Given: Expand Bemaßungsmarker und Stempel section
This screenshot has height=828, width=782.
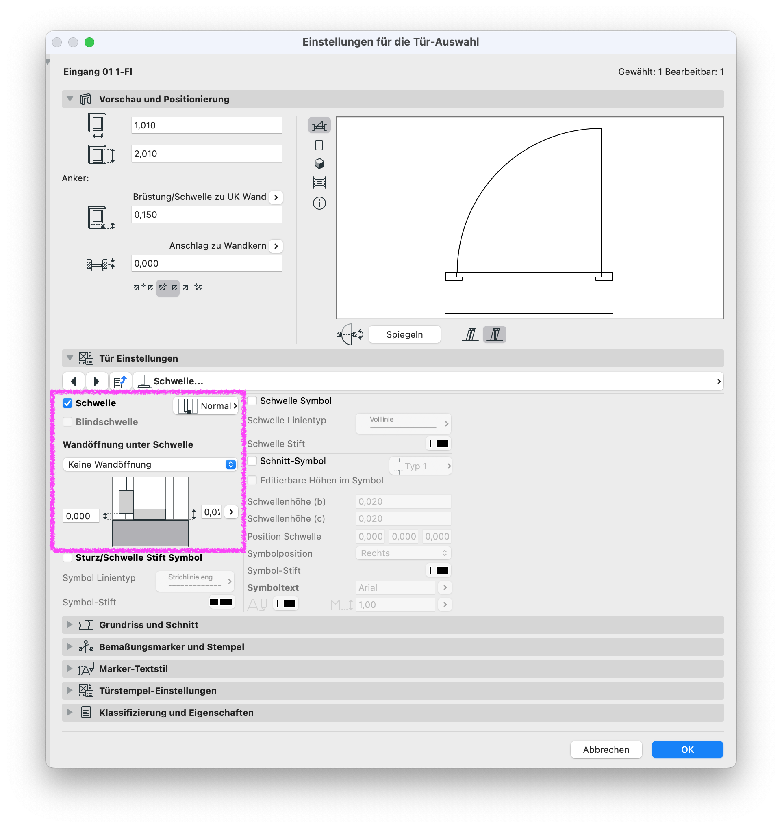Looking at the screenshot, I should [70, 646].
